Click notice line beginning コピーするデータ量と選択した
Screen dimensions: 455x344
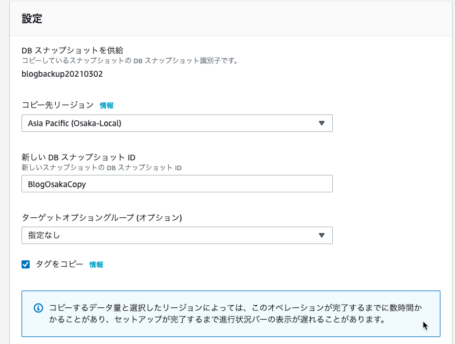(235, 307)
